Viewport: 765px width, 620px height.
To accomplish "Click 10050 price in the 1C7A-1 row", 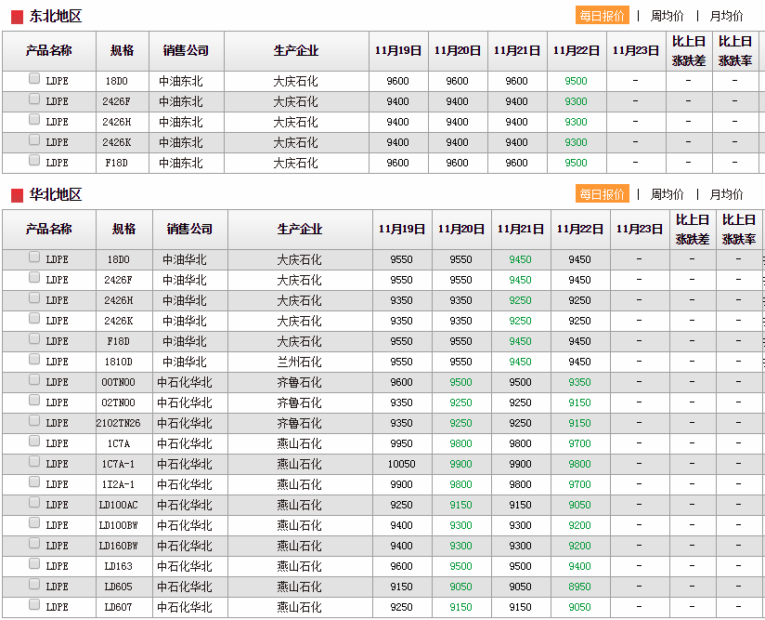I will pos(401,464).
